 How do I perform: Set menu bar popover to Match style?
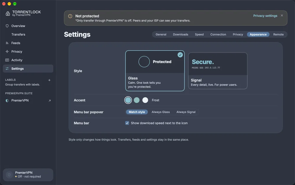[137, 112]
